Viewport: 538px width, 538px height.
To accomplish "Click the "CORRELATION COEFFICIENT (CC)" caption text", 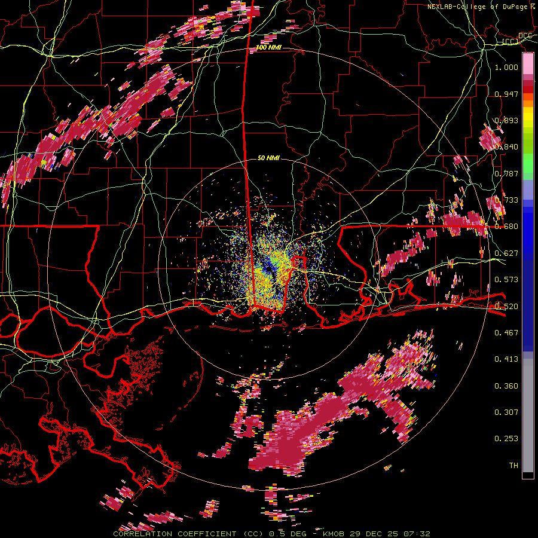I will [x=188, y=534].
